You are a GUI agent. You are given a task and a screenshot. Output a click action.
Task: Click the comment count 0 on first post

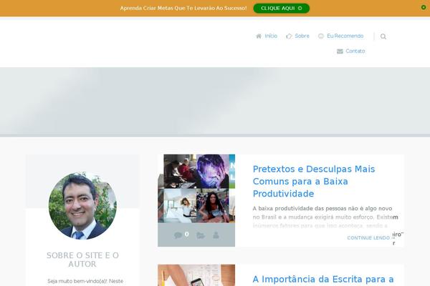click(x=187, y=235)
